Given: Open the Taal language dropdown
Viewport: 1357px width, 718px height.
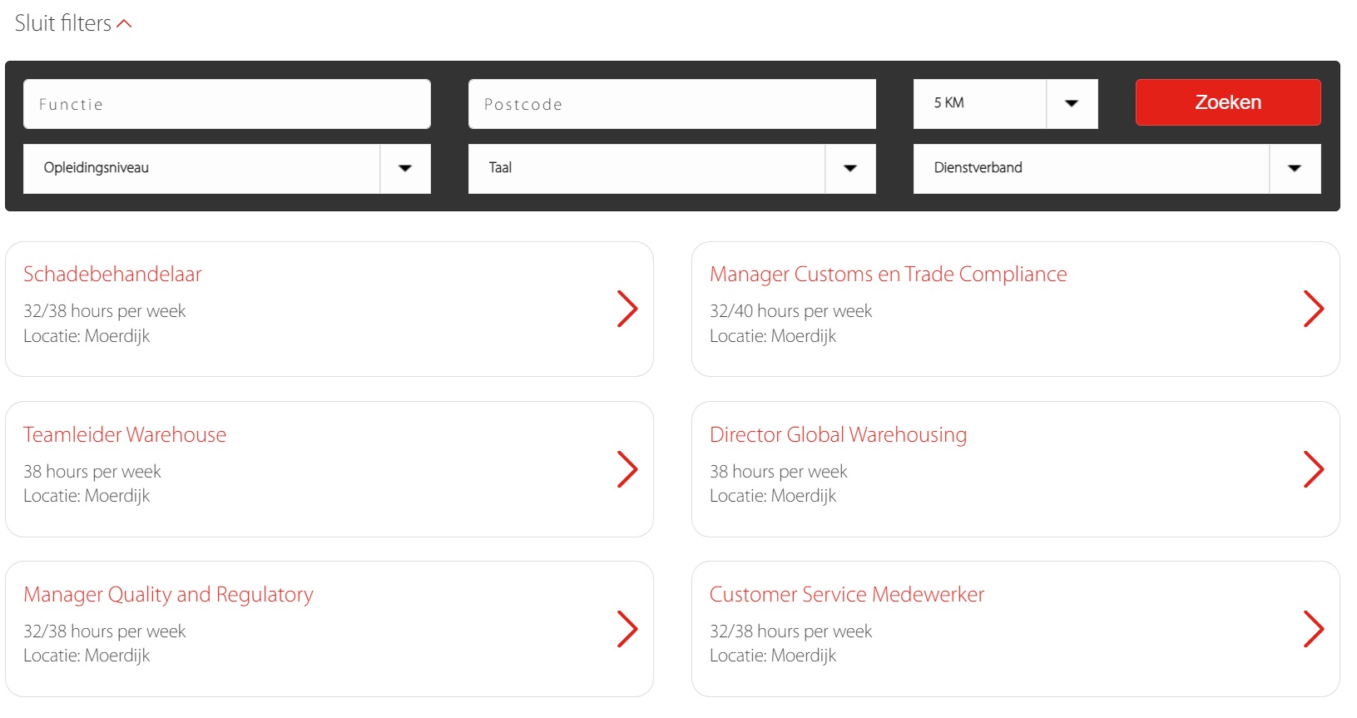Looking at the screenshot, I should coord(849,168).
